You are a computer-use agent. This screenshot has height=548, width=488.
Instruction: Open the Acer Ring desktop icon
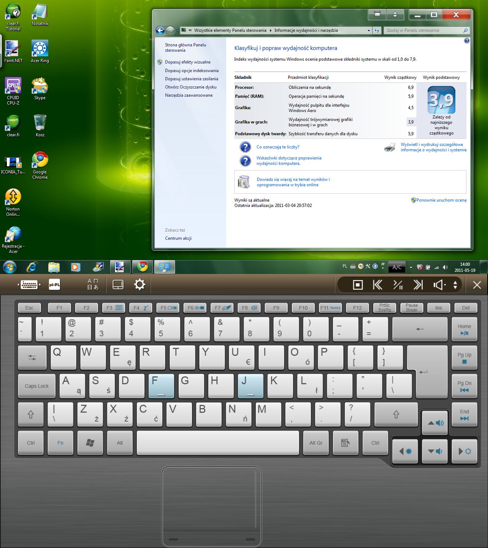click(40, 52)
